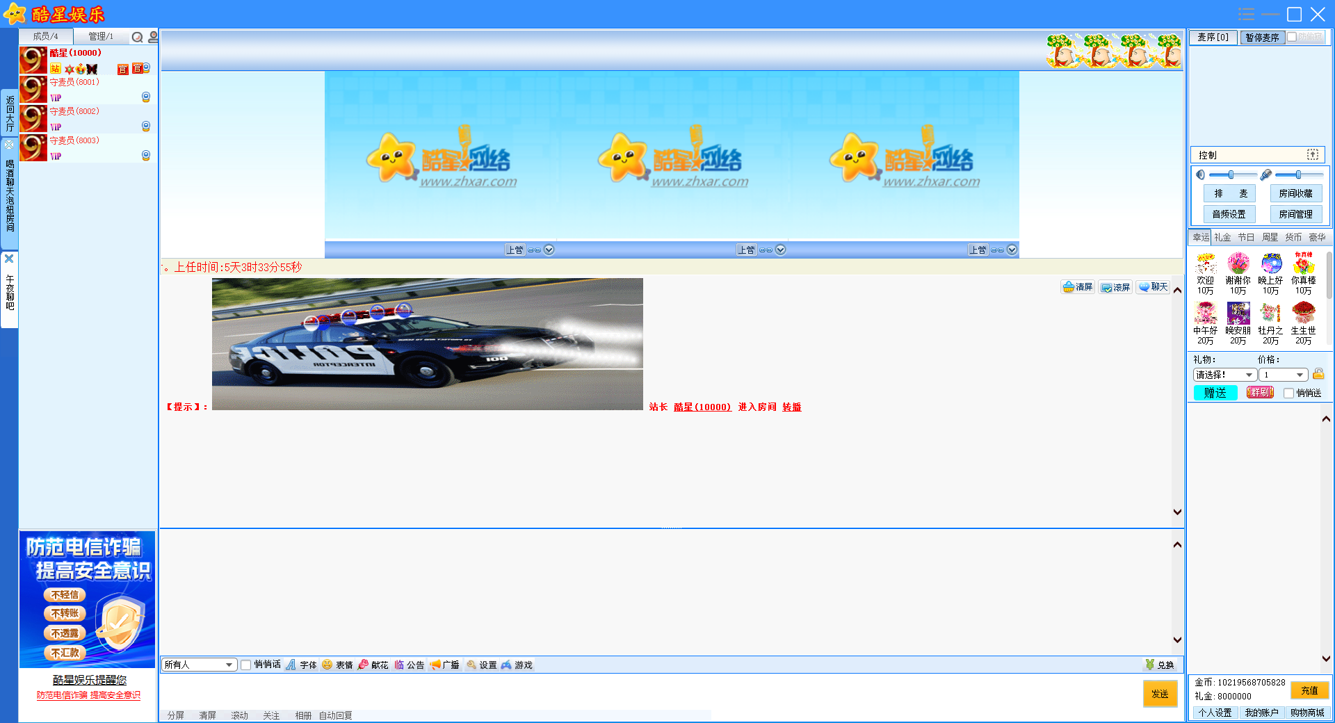Switch to the 管理/1 tab
The image size is (1335, 723).
click(101, 36)
